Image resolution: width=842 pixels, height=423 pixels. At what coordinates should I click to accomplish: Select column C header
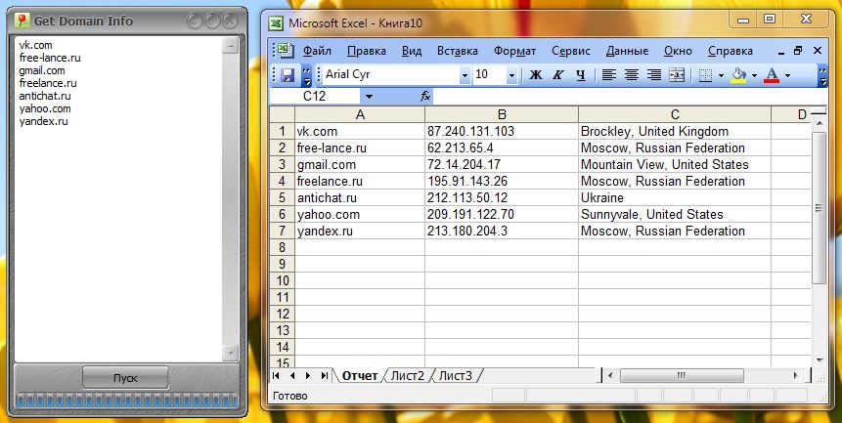(x=675, y=114)
